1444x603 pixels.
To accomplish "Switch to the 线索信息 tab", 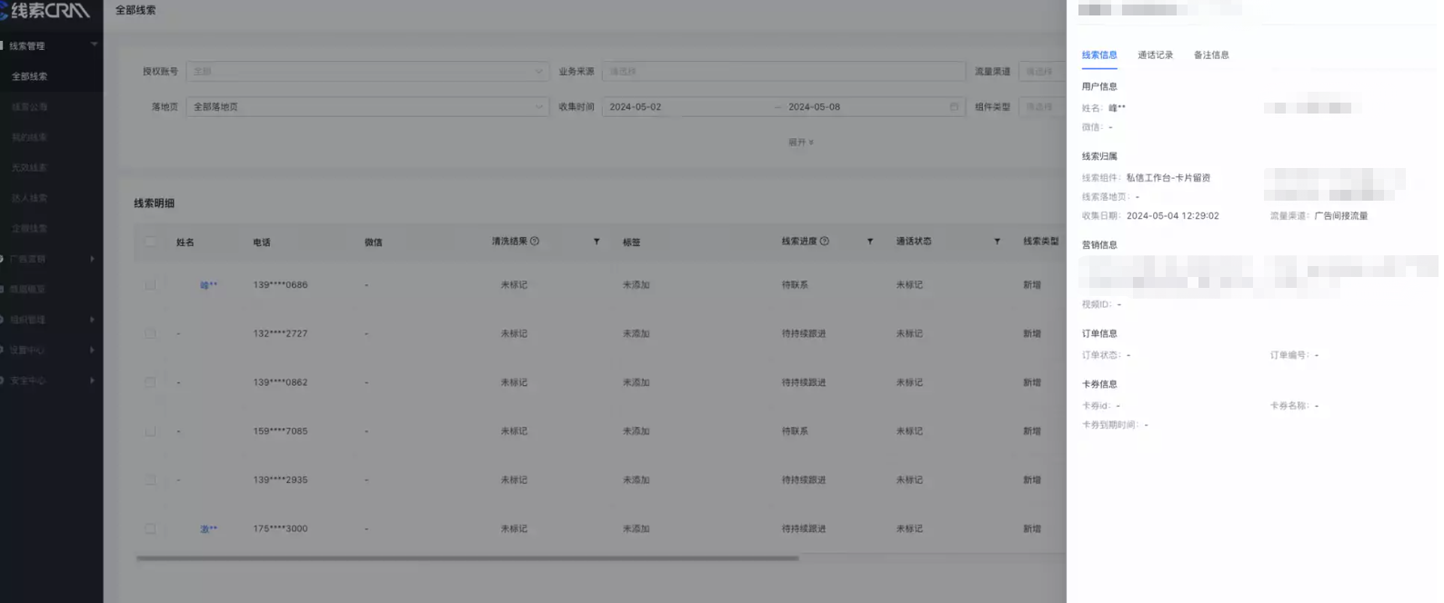I will (x=1099, y=55).
